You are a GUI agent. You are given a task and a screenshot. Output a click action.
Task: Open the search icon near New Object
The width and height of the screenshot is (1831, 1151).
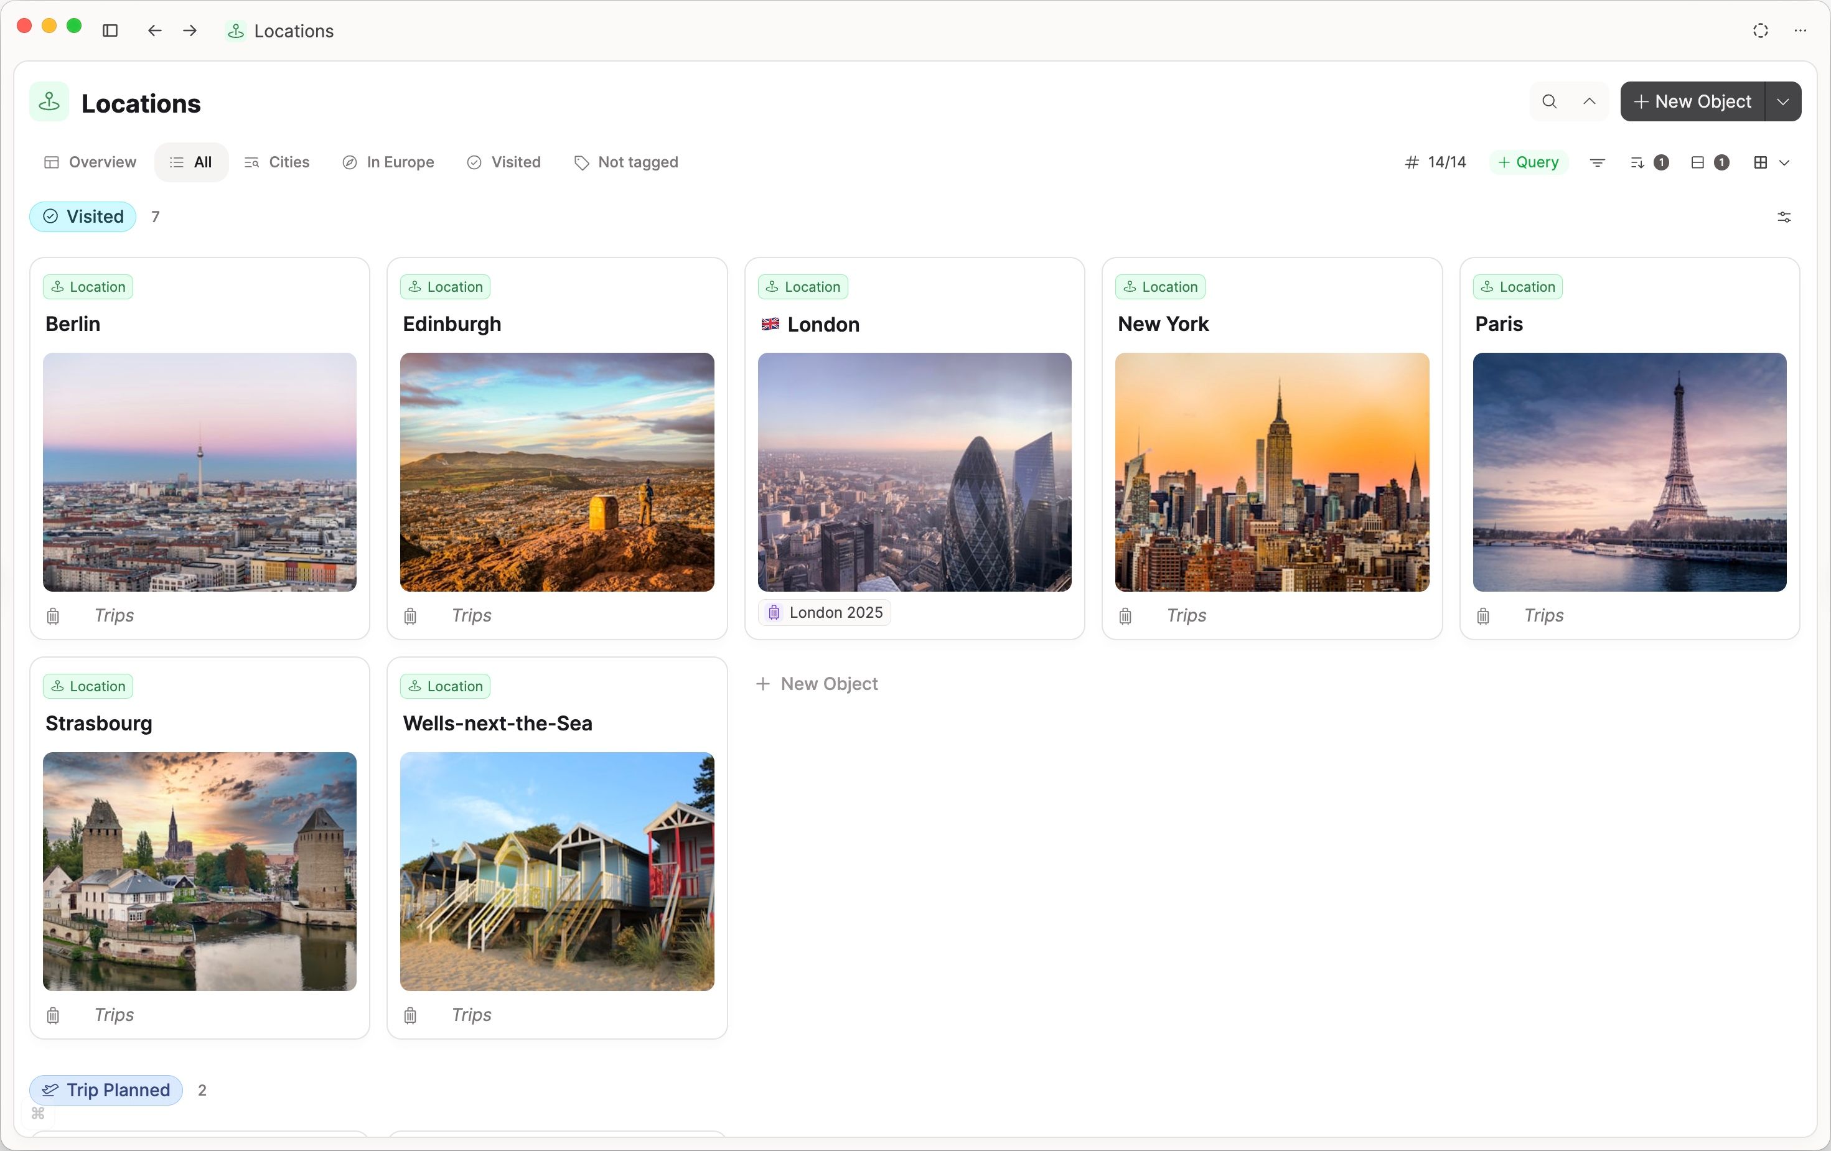click(1549, 101)
